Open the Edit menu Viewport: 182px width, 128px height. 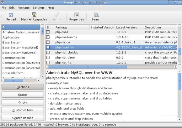[x=12, y=8]
